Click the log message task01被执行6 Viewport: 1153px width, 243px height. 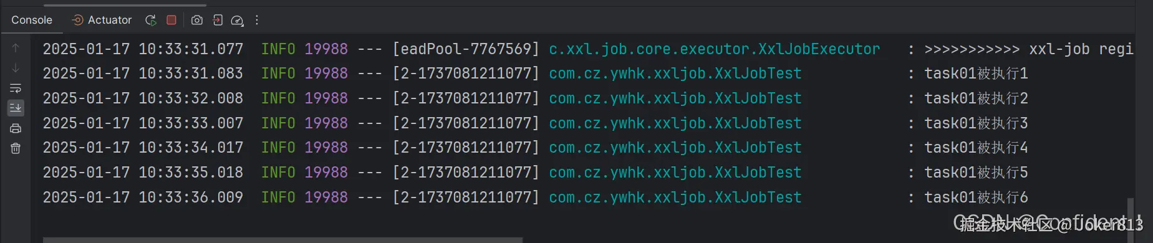coord(976,198)
